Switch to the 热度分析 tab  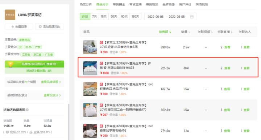tap(86, 4)
